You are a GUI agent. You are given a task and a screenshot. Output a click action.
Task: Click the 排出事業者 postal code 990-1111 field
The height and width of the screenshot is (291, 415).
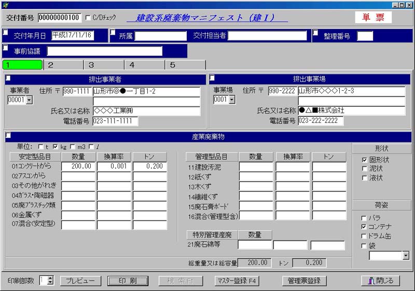[77, 91]
